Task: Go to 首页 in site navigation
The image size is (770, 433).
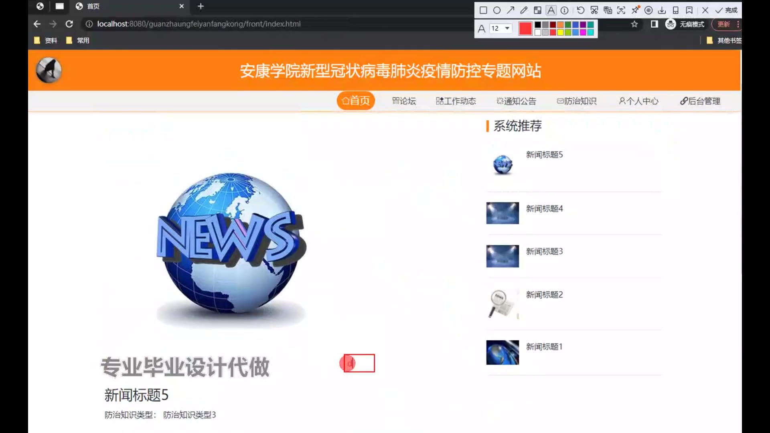Action: point(356,101)
